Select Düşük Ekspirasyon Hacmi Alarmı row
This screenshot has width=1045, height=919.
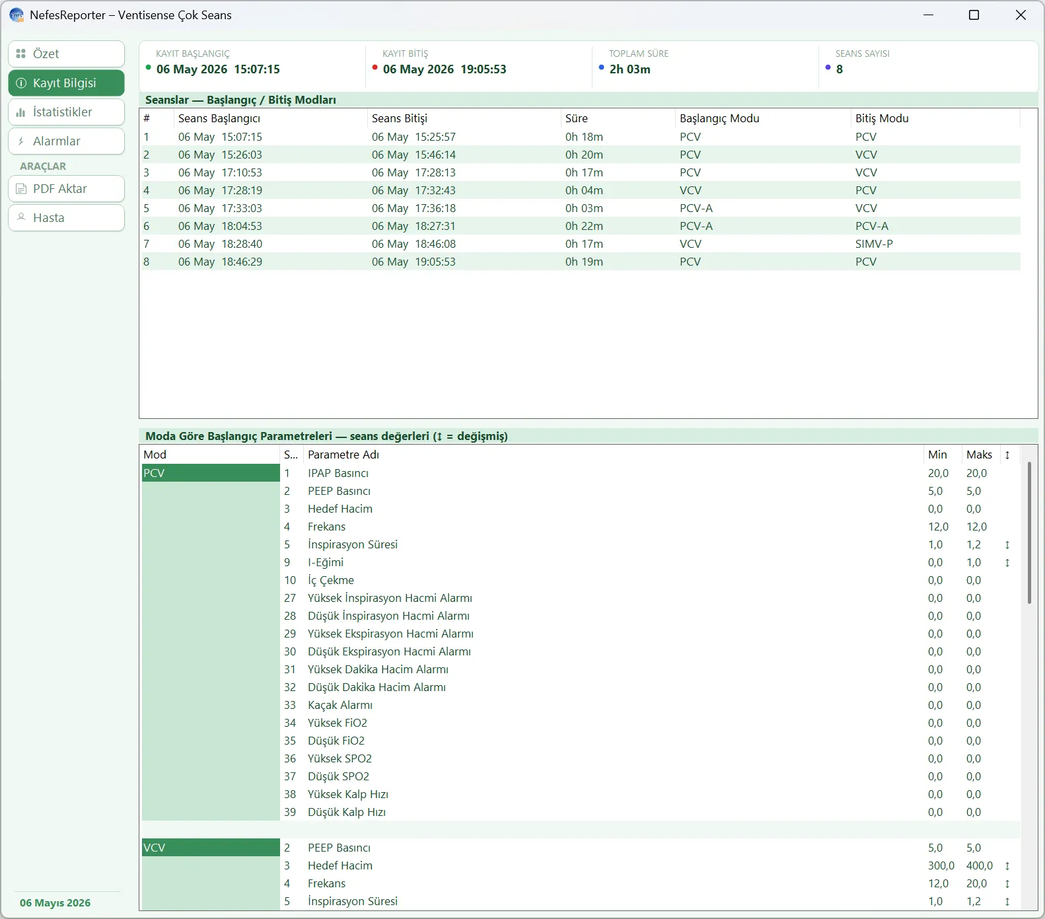pyautogui.click(x=650, y=651)
